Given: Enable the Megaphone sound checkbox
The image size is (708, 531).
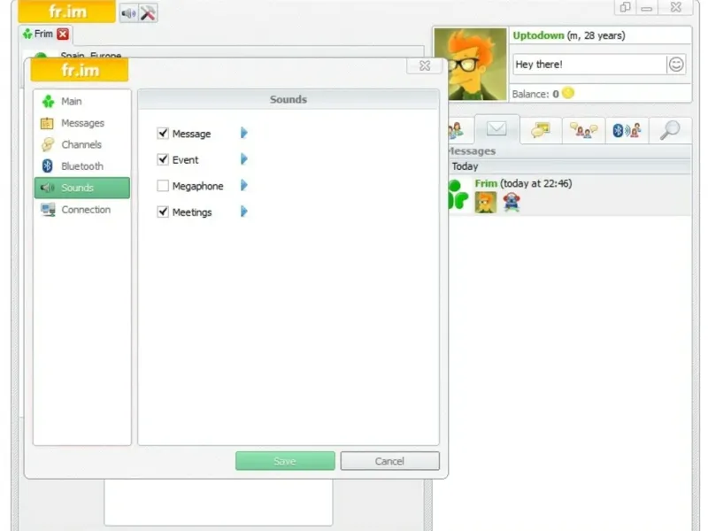Looking at the screenshot, I should (163, 186).
